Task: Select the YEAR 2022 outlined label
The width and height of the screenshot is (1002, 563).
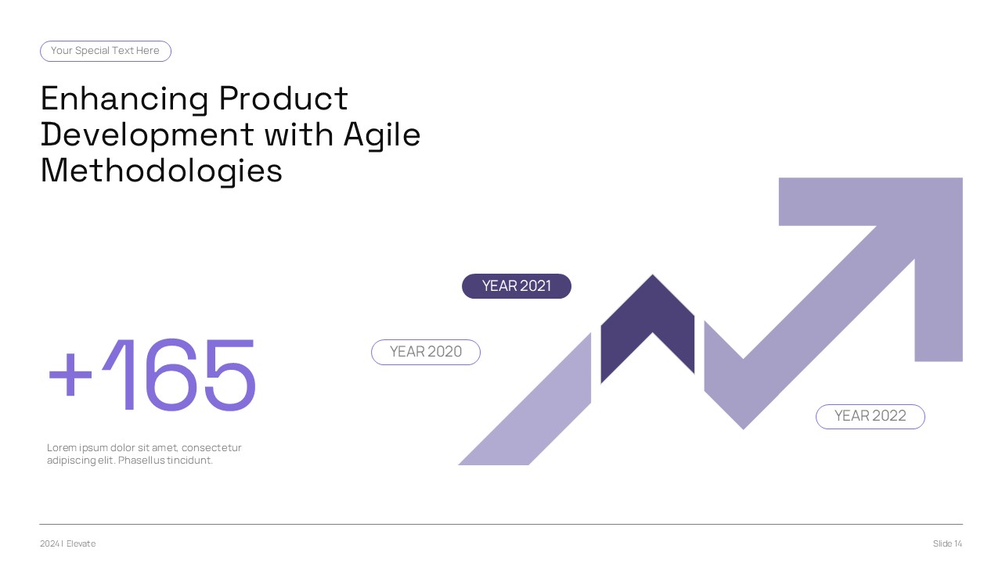Action: (870, 416)
